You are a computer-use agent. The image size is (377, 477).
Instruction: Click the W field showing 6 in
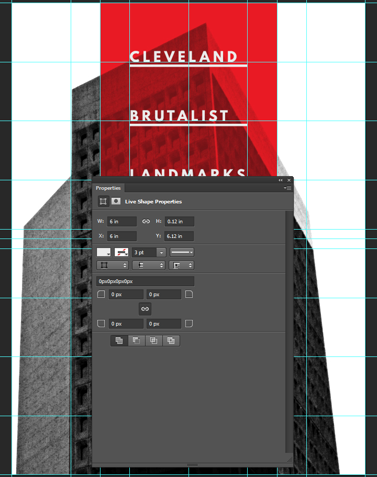tap(122, 221)
